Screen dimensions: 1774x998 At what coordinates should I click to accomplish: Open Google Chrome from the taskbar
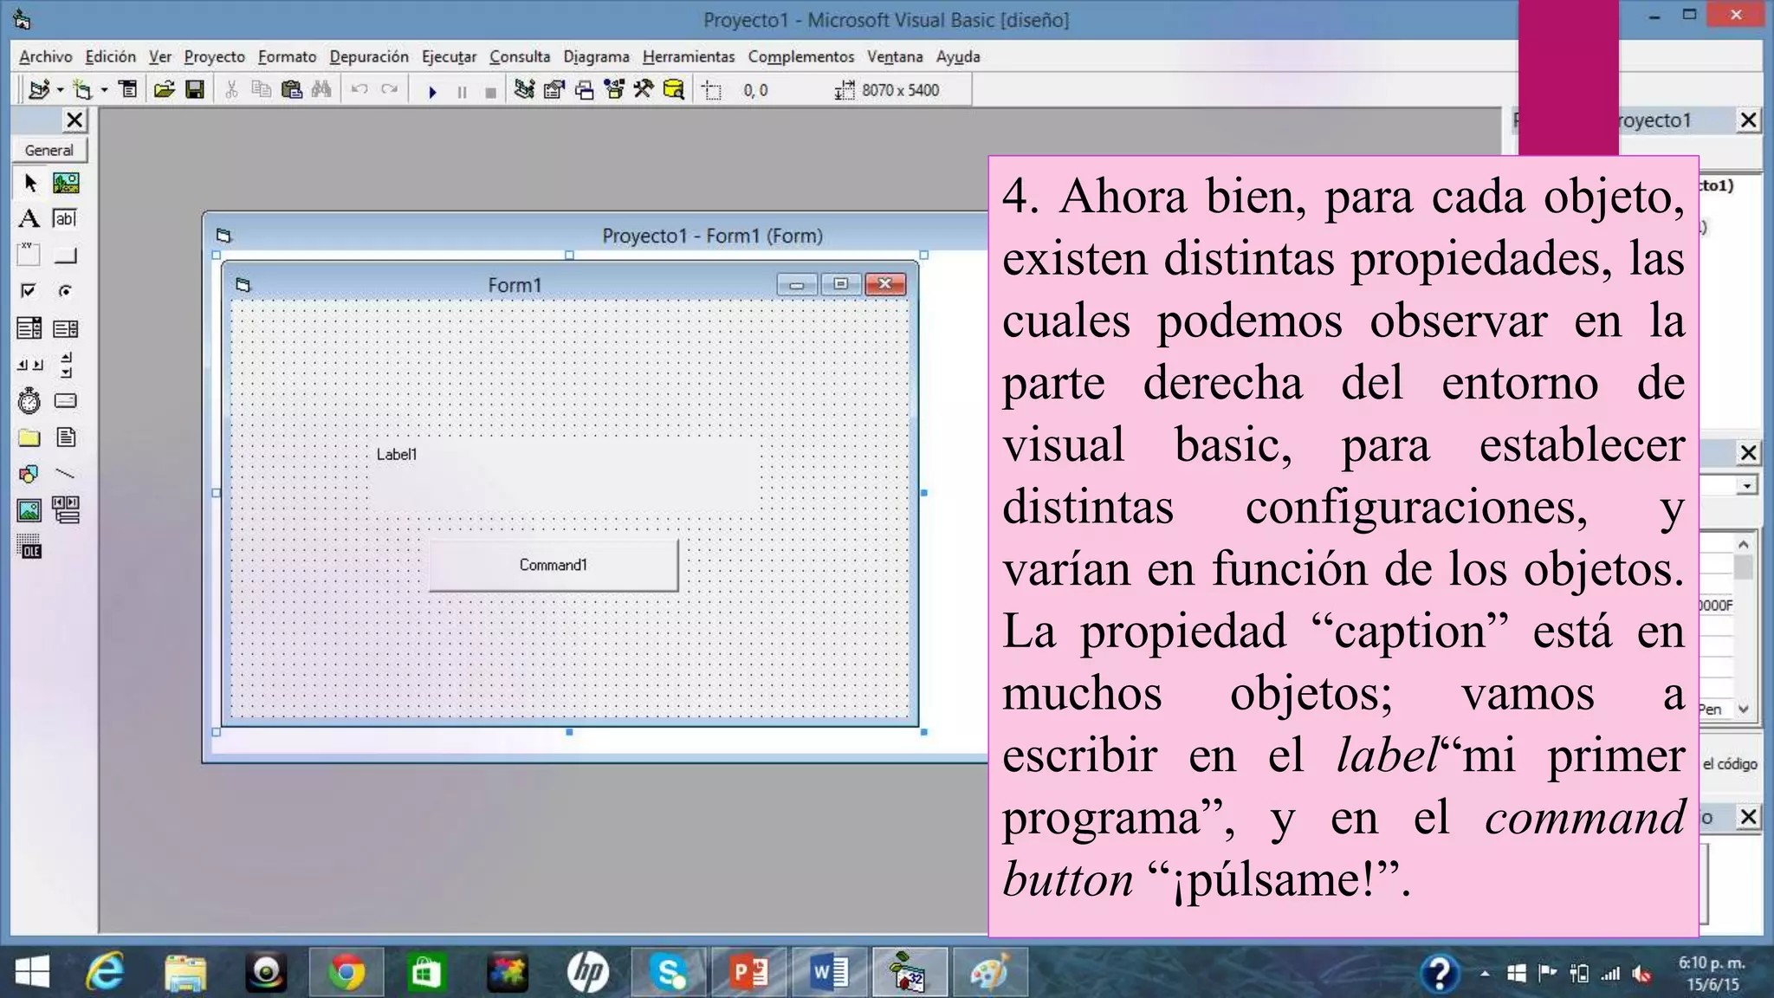point(346,972)
